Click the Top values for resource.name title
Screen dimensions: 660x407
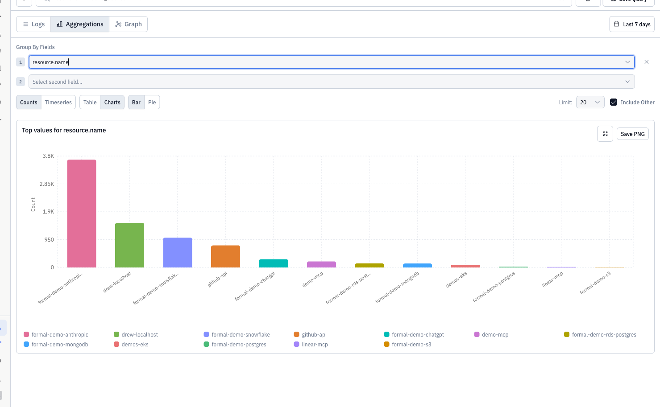64,130
